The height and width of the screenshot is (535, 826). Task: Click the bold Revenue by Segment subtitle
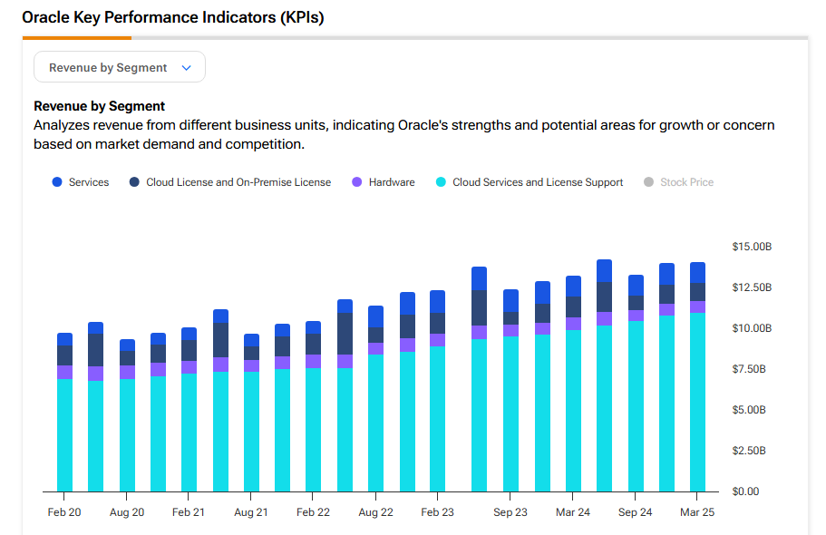[99, 106]
